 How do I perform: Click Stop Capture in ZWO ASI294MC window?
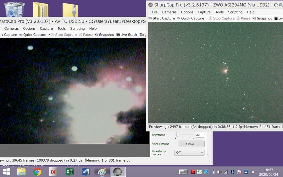tap(222, 18)
